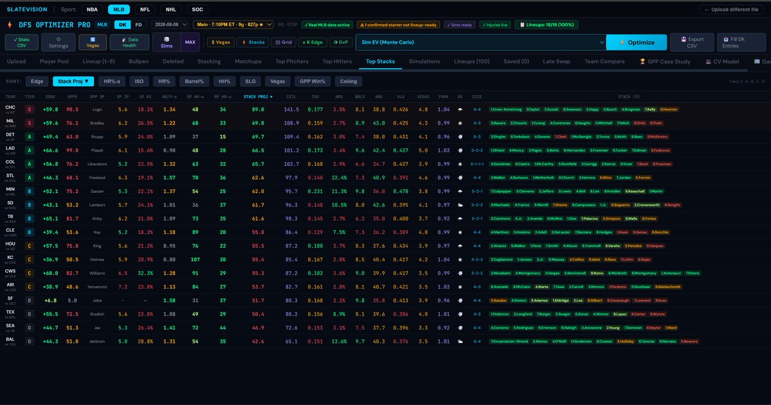Toggle the $ Vegas overlay chip
This screenshot has width=771, height=405.
pyautogui.click(x=221, y=42)
